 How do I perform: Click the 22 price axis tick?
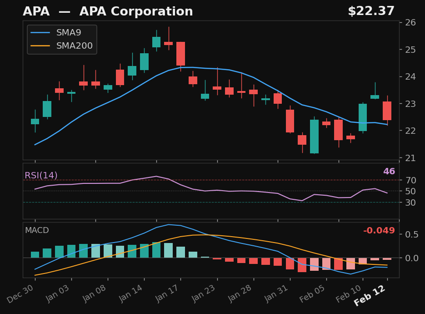pyautogui.click(x=410, y=131)
